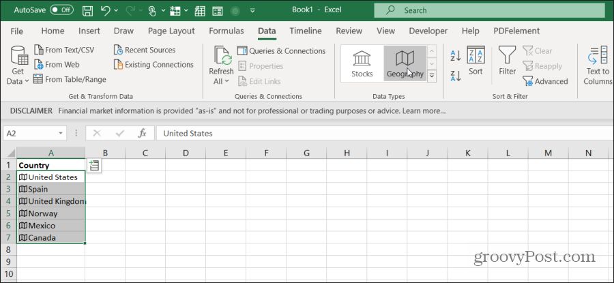
Task: Click the Sort A to Z icon
Action: (x=456, y=56)
